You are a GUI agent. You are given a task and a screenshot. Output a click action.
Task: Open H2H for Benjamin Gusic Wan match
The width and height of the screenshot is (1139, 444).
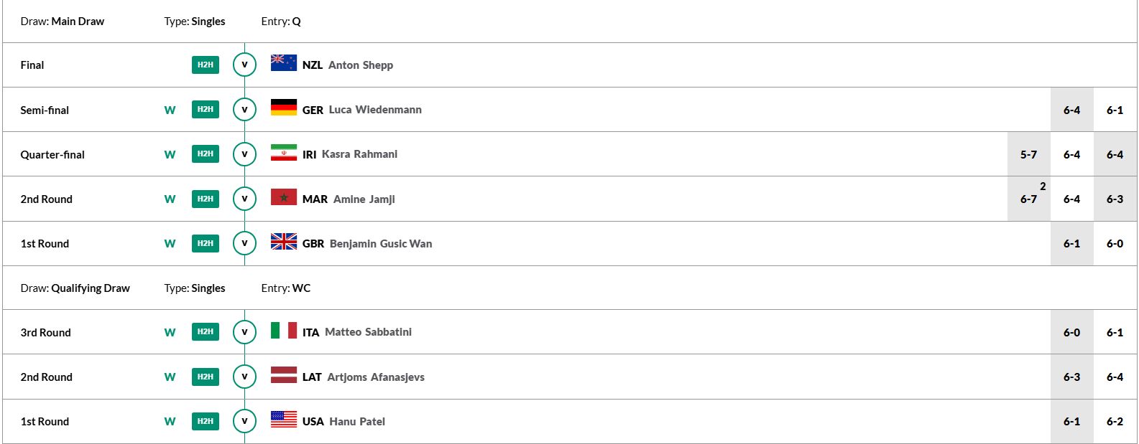coord(206,243)
